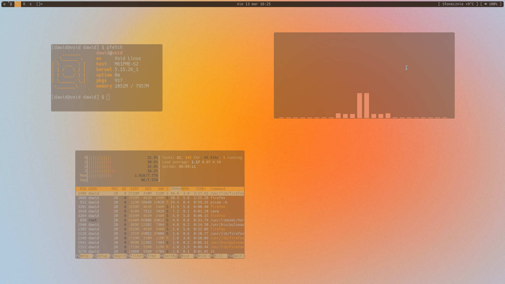This screenshot has width=505, height=284.
Task: Click the CPU 0 meter bar in htop
Action: coord(122,158)
